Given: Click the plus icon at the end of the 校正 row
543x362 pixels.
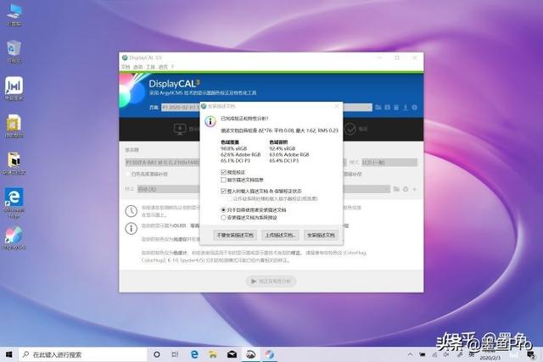Looking at the screenshot, I should coord(415,189).
